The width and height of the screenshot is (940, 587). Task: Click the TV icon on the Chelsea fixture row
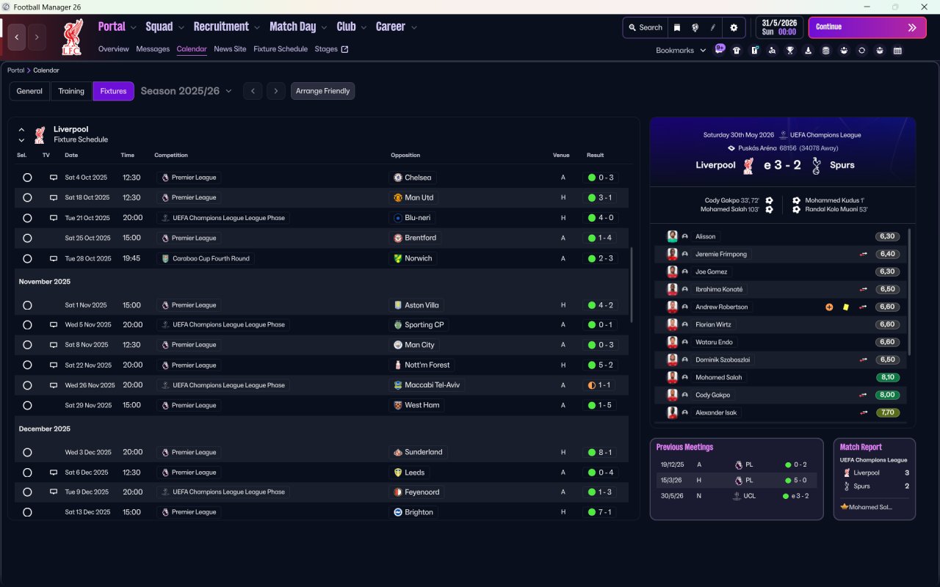coord(53,178)
